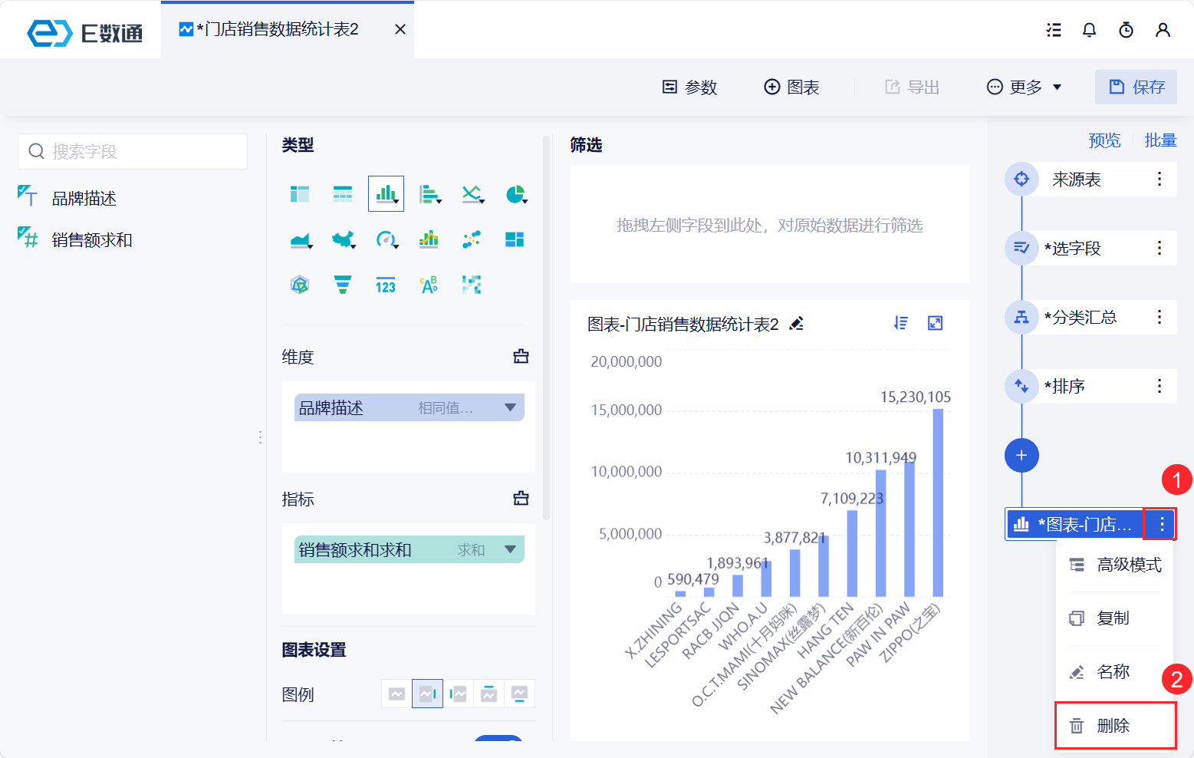Set legend position to bottom

(519, 694)
